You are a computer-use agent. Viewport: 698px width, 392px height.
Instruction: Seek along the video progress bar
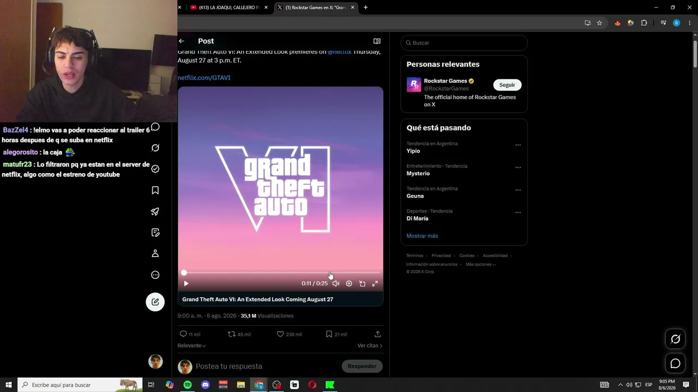coord(281,272)
